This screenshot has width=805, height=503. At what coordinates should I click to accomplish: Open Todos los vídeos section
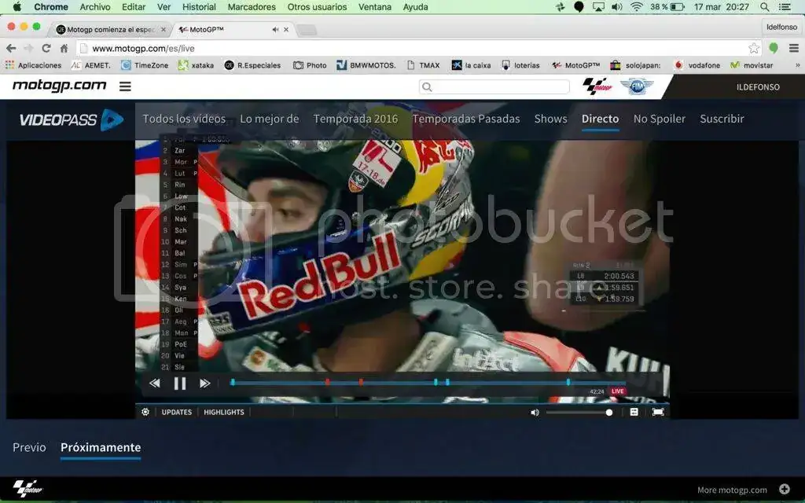tap(184, 119)
